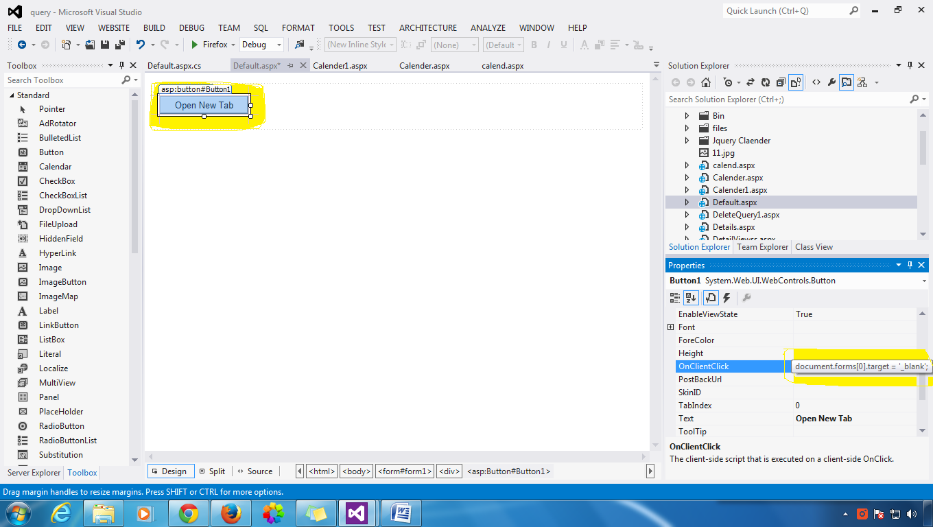Click the <form#form1> tag navigator button

click(405, 471)
